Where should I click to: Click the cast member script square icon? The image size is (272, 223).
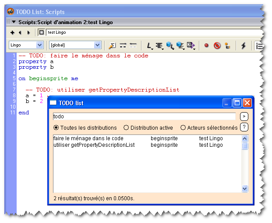[42, 32]
